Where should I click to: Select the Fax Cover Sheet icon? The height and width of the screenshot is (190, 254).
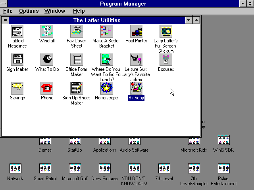[x=77, y=31]
